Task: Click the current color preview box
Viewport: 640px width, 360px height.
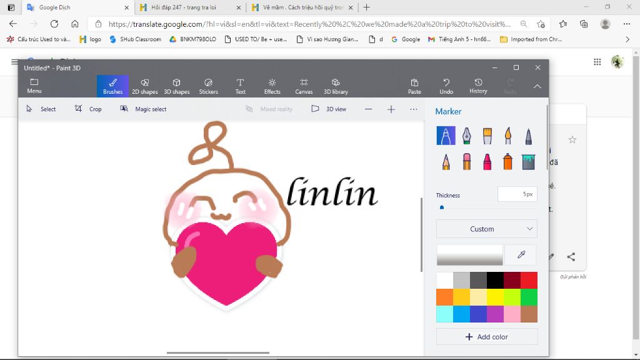Action: 469,255
